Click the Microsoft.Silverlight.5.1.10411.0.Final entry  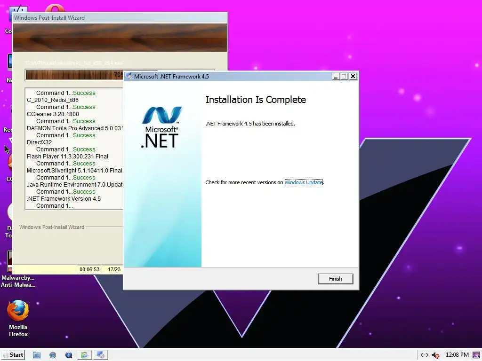[74, 171]
